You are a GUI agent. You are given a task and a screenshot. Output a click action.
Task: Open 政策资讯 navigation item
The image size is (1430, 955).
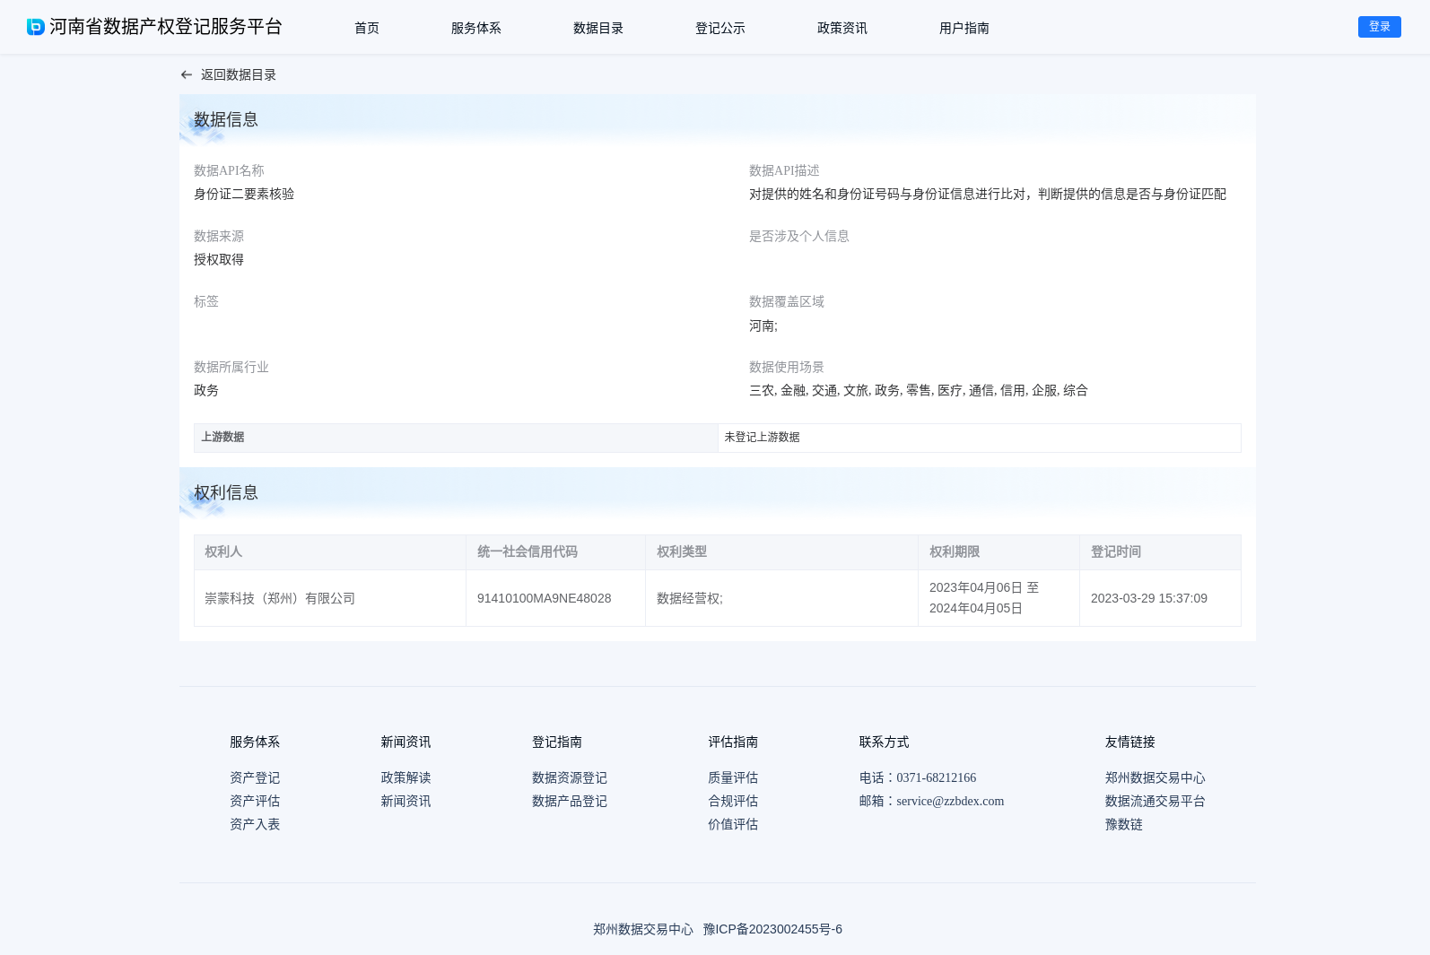(x=842, y=28)
